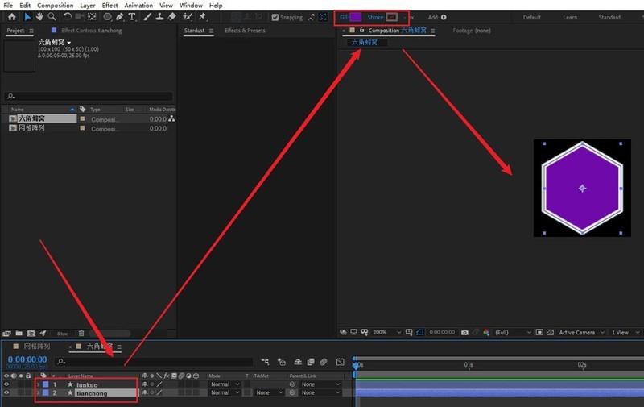Switch to the Learn workspace

pyautogui.click(x=570, y=17)
